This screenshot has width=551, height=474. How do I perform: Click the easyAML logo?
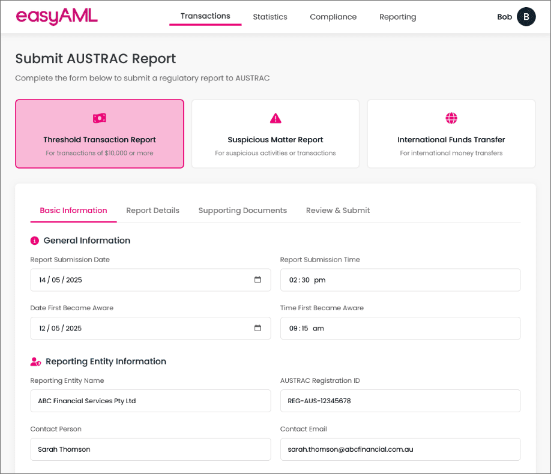56,17
